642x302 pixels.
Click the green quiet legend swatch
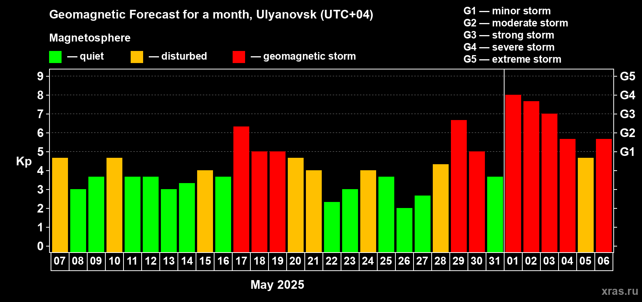pos(55,57)
